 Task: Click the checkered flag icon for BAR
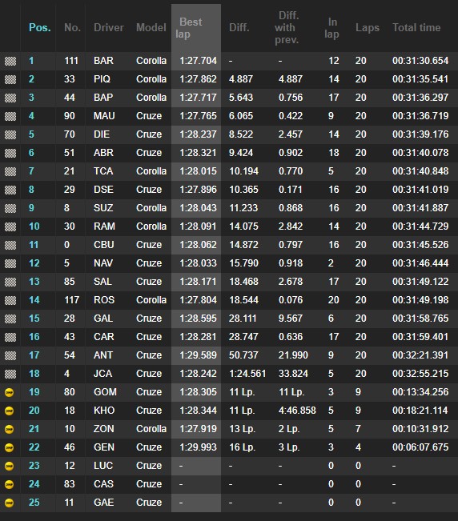pos(10,61)
